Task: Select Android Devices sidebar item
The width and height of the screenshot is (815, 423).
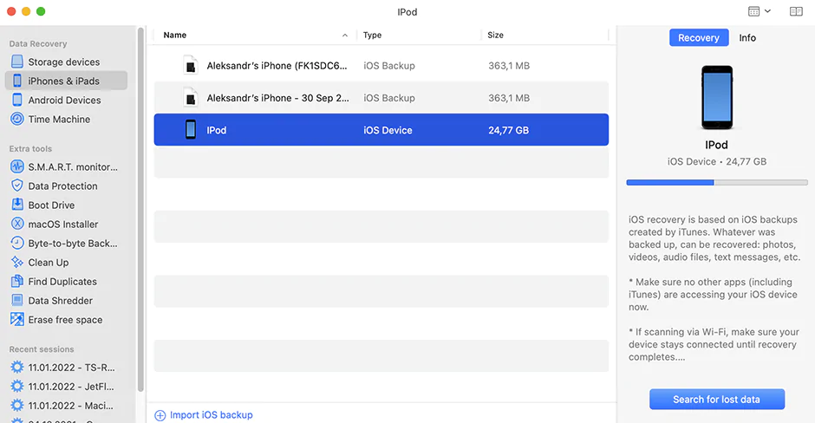Action: [64, 101]
